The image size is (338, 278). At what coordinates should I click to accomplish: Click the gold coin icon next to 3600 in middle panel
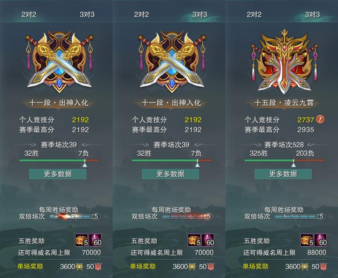click(192, 267)
